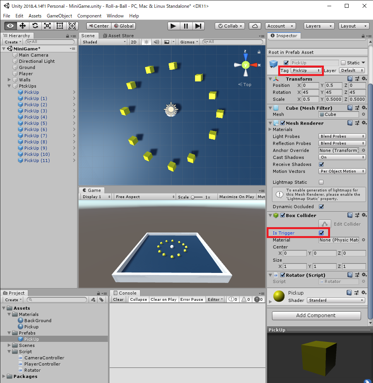Toggle the Receive Shadows checkbox
This screenshot has width=373, height=383.
pos(321,164)
